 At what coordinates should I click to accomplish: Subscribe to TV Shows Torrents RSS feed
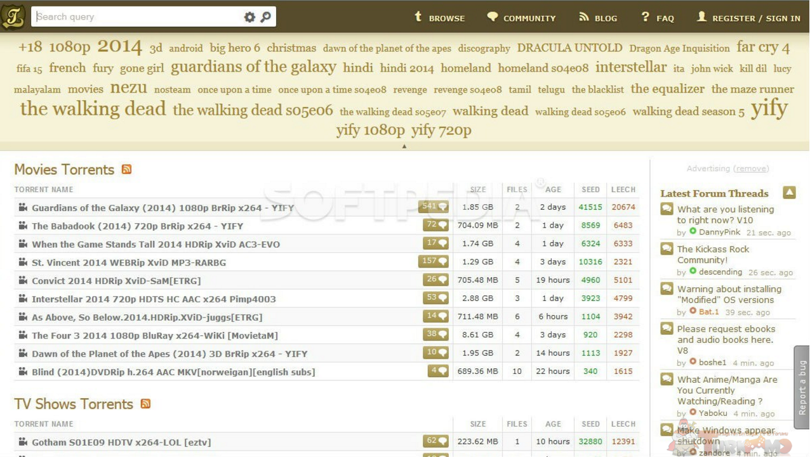pos(146,404)
